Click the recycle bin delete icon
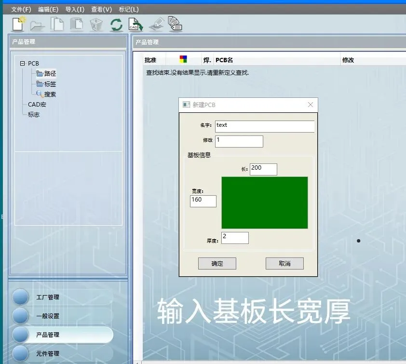406x364 pixels. 96,25
